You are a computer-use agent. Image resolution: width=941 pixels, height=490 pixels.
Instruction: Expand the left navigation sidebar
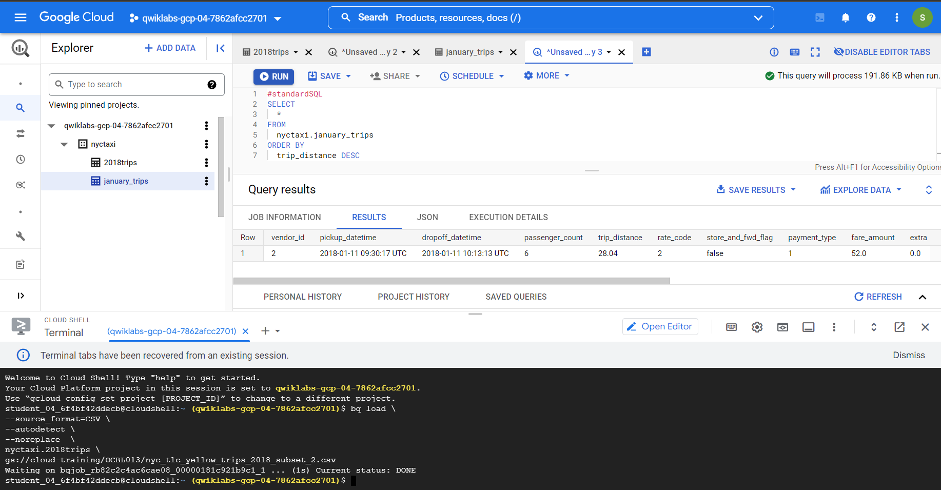point(21,296)
